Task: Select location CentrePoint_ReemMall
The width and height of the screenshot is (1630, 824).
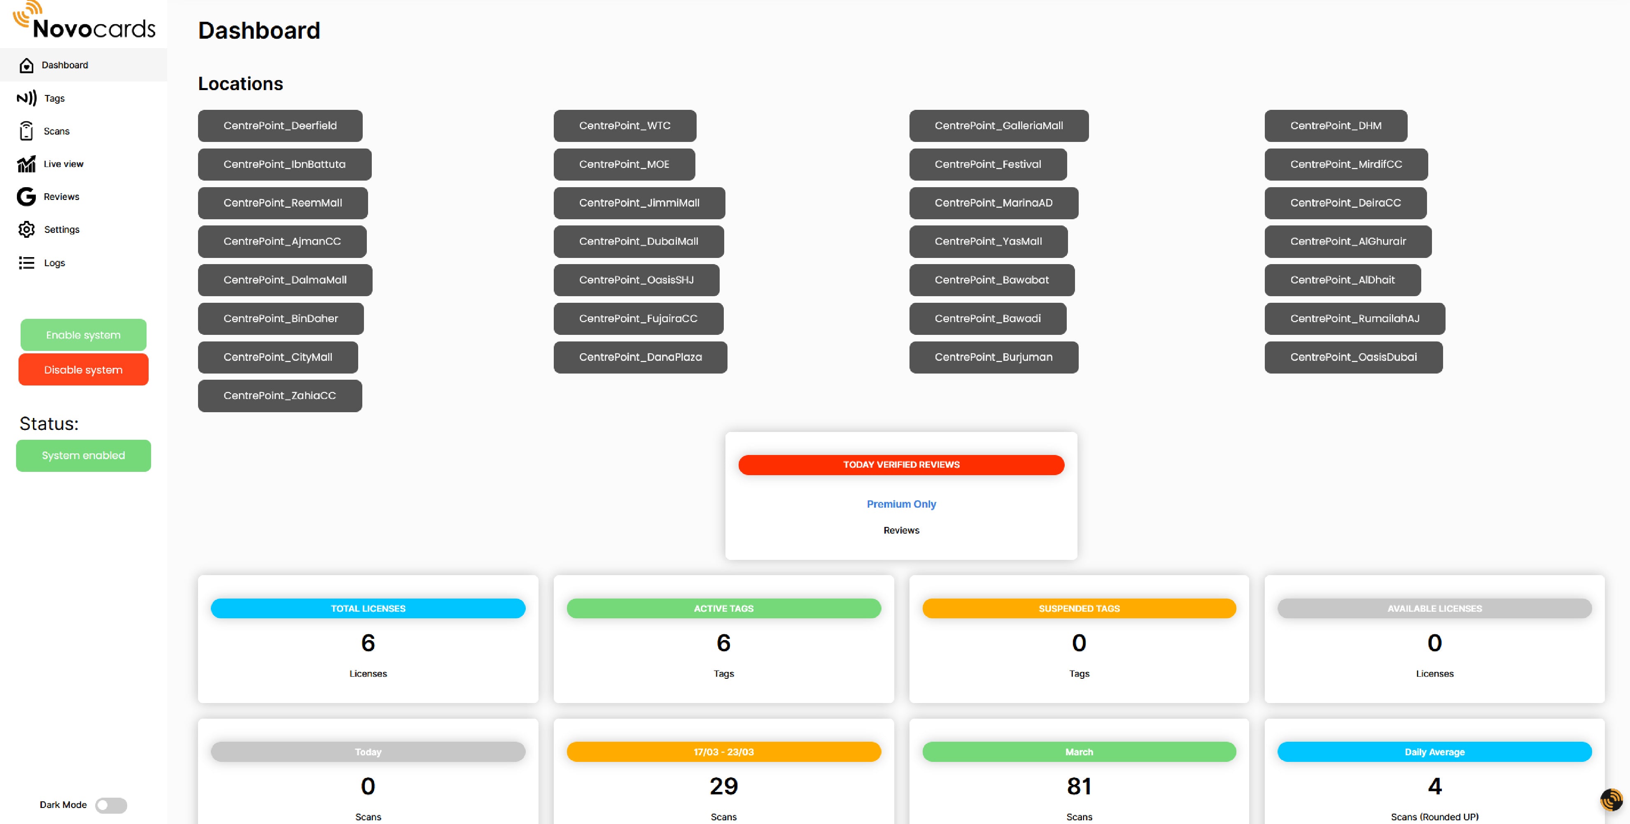Action: [x=283, y=203]
